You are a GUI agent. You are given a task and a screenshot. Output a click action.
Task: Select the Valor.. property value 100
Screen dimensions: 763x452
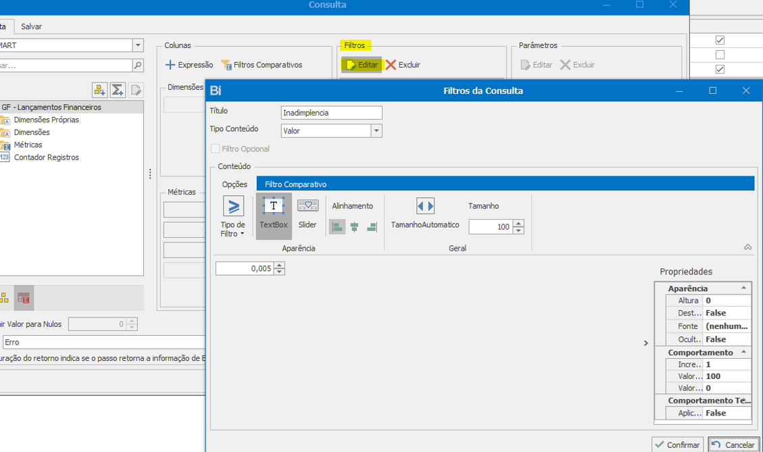[727, 376]
